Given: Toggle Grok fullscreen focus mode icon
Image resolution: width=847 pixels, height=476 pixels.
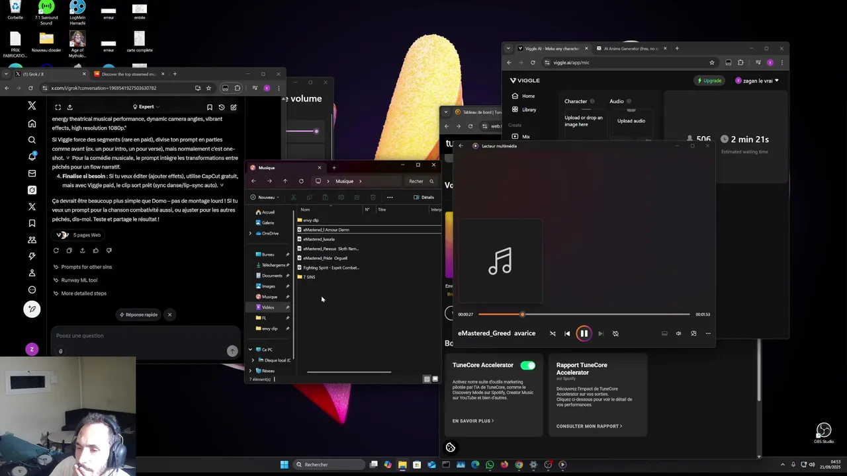Looking at the screenshot, I should pos(58,107).
